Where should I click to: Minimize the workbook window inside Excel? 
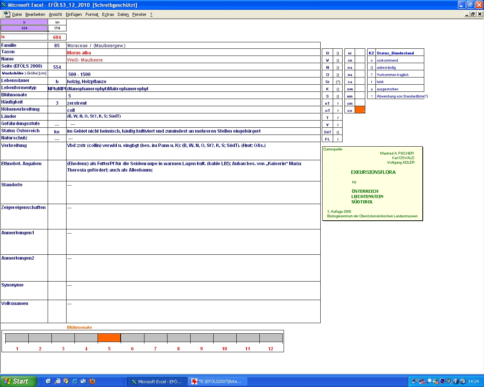pos(467,14)
